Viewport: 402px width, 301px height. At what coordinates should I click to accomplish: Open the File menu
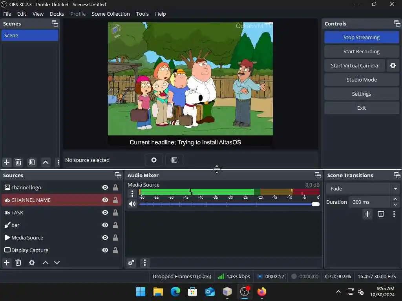click(x=7, y=14)
